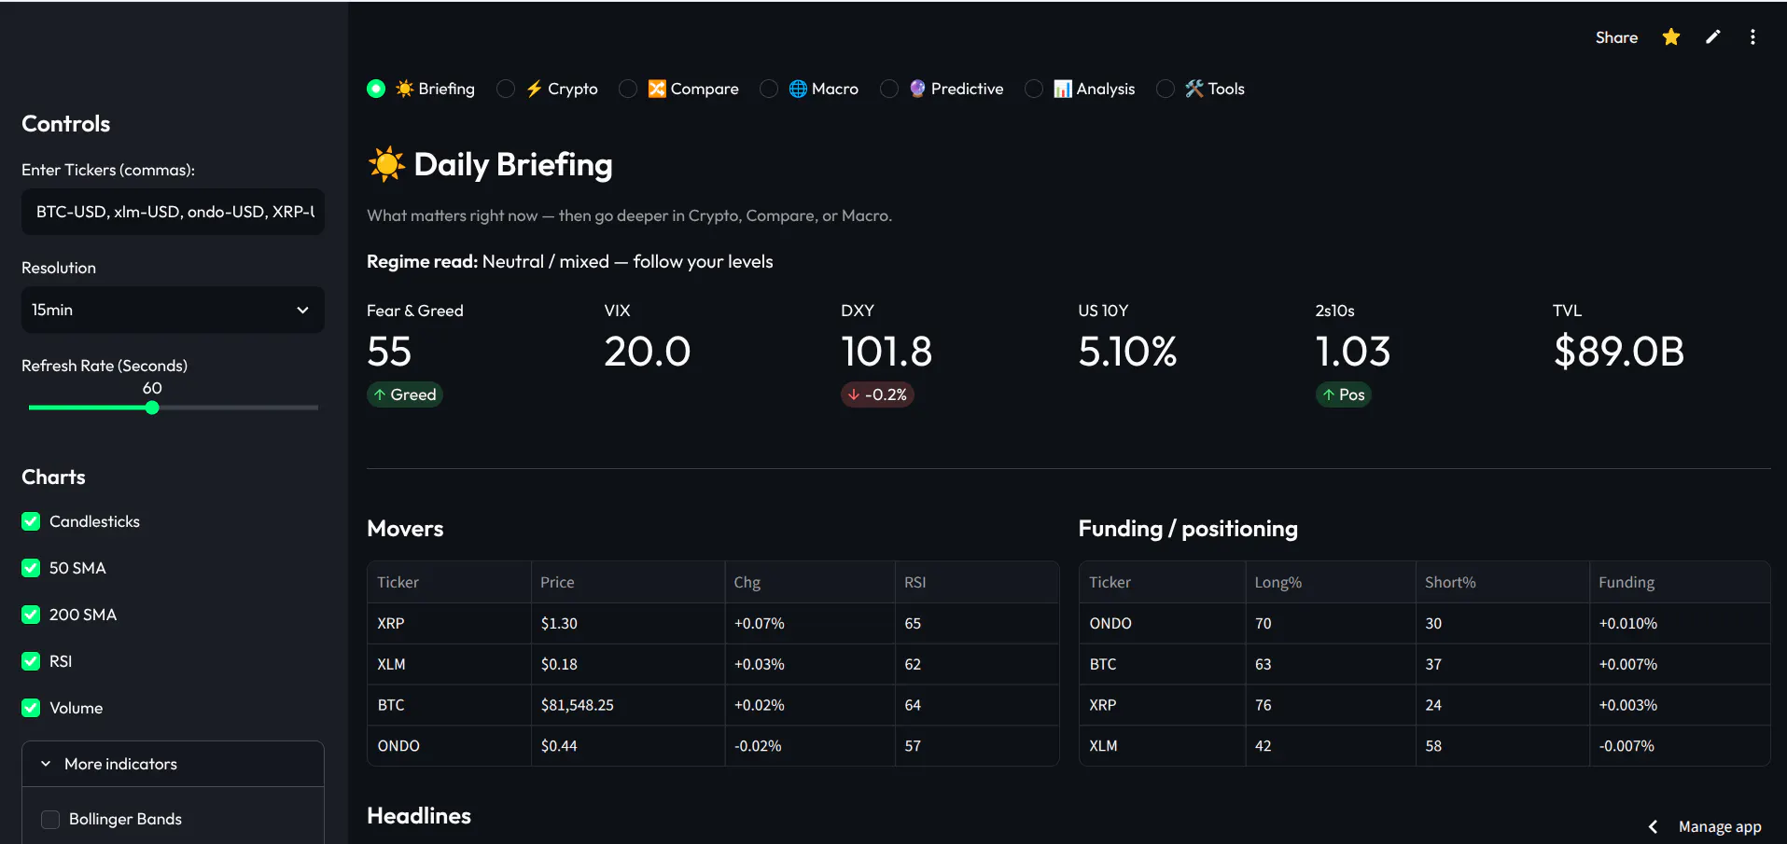The height and width of the screenshot is (844, 1787).
Task: Click the crystal ball Predictive icon
Action: click(917, 89)
